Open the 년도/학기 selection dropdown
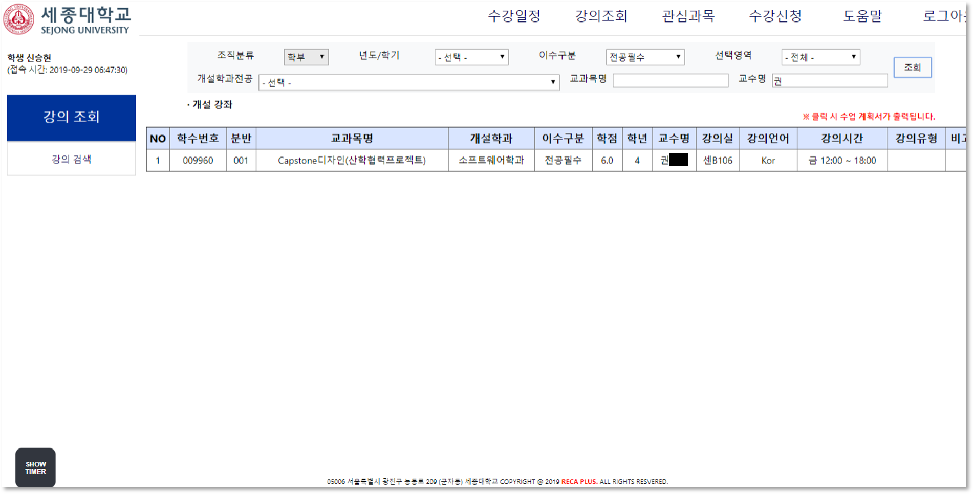Viewport: 973px width, 494px height. (x=471, y=57)
